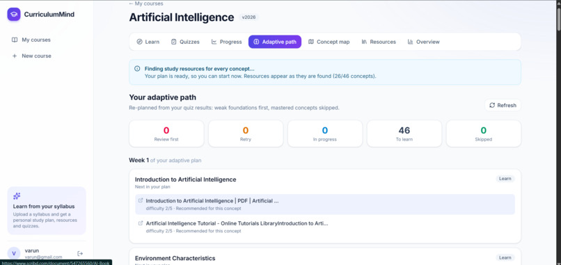Click external link icon beside the Tutorial resource
This screenshot has width=561, height=265.
141,223
